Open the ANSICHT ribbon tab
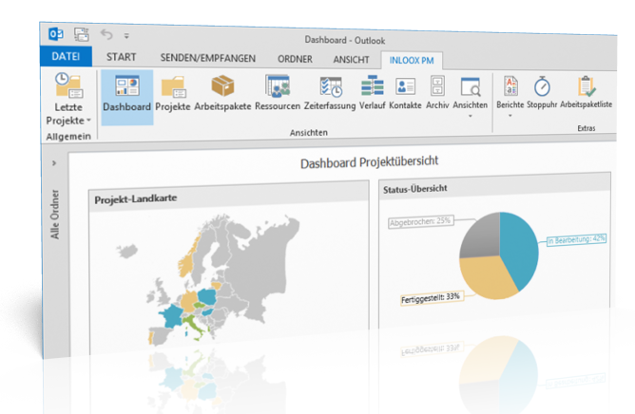 (351, 60)
